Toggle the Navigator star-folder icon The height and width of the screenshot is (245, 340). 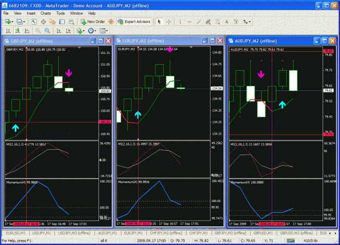click(x=52, y=22)
